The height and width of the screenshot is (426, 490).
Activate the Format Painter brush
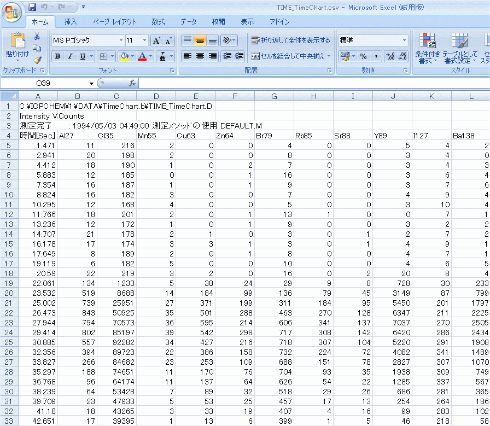click(37, 60)
